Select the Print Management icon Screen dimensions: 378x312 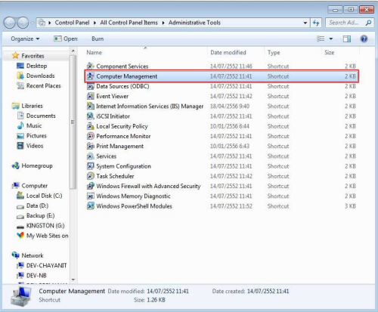[x=91, y=146]
